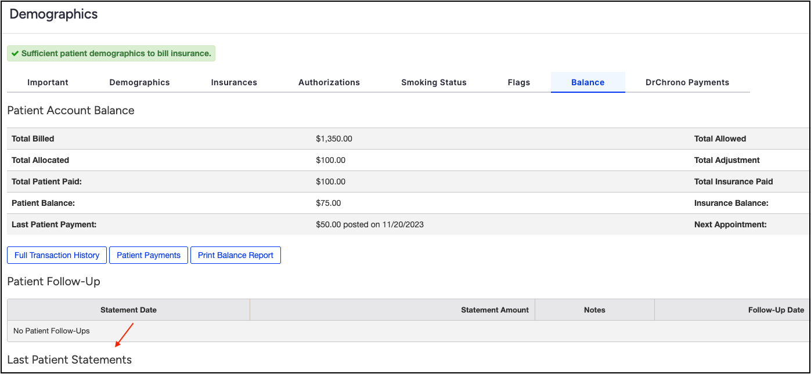
Task: Click the Statement Amount column header
Action: (495, 310)
